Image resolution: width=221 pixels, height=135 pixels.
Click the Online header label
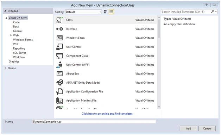coord(12,68)
